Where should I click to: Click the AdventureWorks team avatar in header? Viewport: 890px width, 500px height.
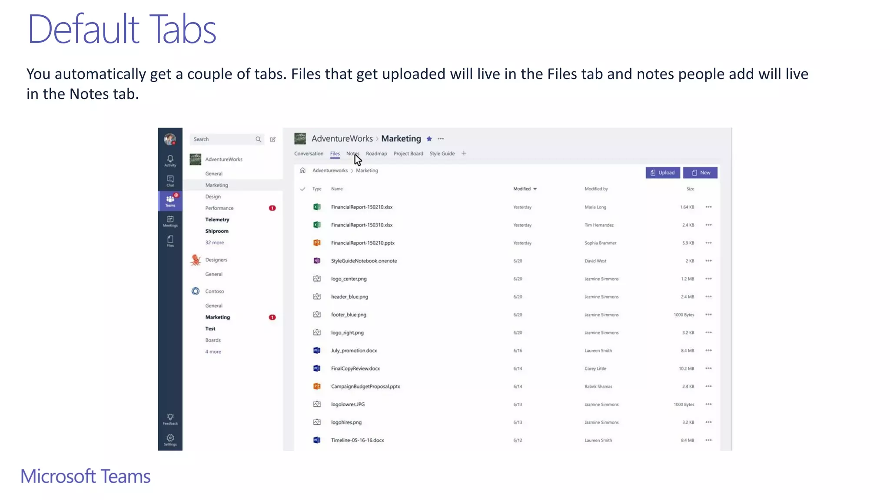point(300,138)
